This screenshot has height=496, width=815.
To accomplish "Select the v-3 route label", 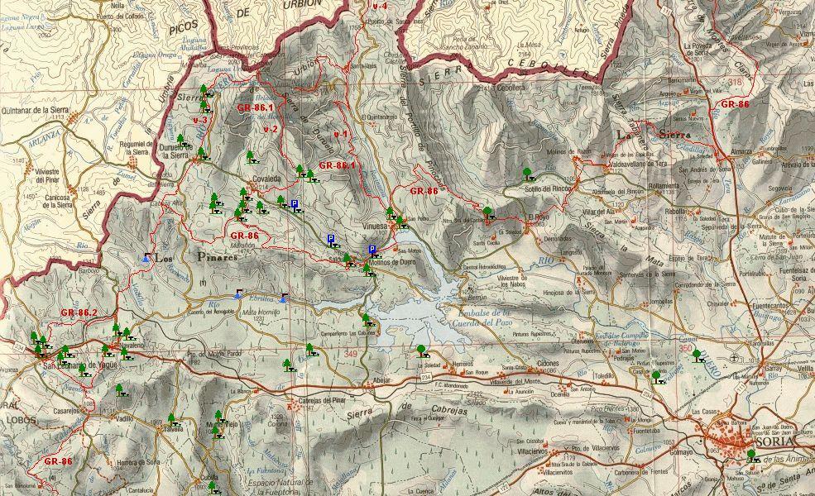I will click(199, 121).
